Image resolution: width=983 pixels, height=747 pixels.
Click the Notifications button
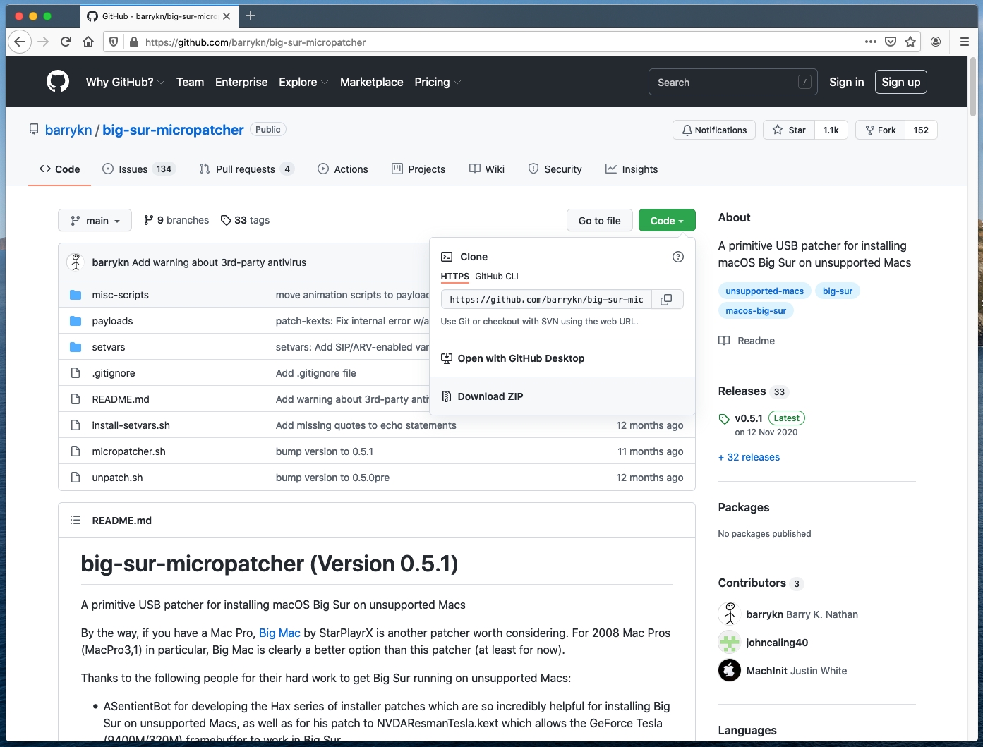714,130
